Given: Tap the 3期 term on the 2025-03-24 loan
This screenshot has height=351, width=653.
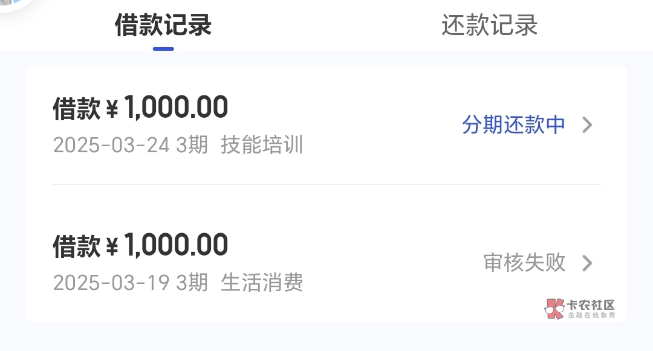Looking at the screenshot, I should pyautogui.click(x=192, y=146).
